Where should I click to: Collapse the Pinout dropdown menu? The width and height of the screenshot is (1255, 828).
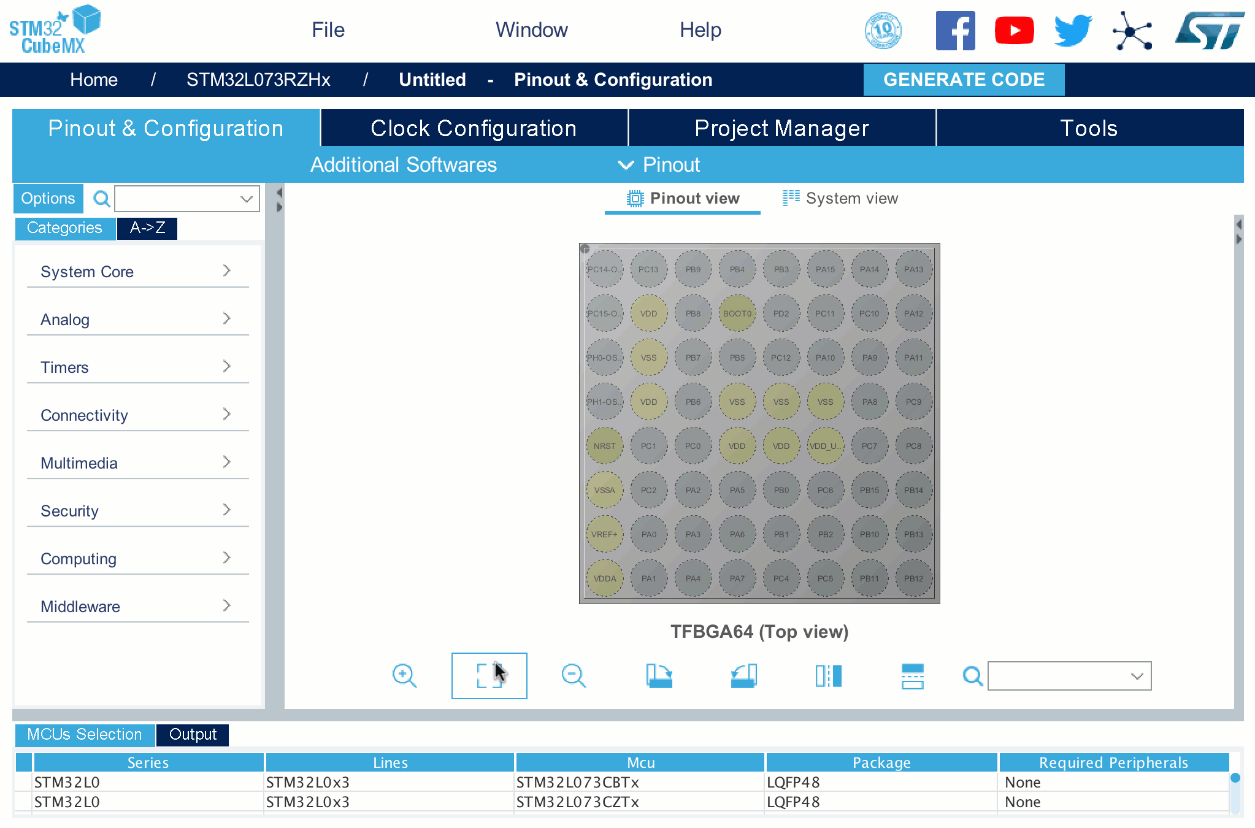point(626,164)
